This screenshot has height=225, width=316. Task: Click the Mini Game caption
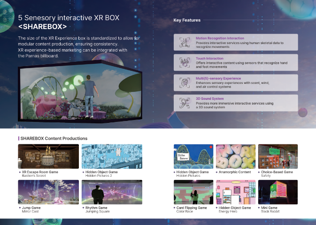coord(269,208)
